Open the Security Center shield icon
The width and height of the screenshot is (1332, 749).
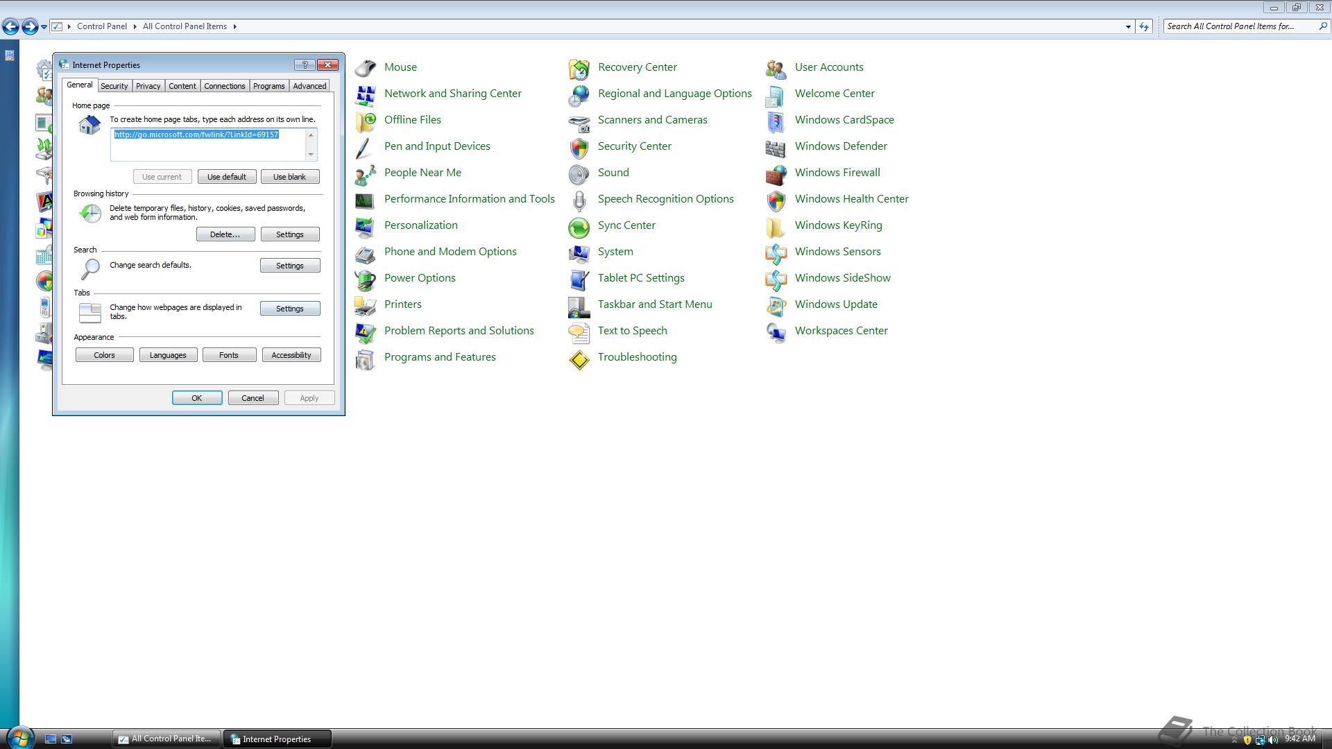pos(579,147)
